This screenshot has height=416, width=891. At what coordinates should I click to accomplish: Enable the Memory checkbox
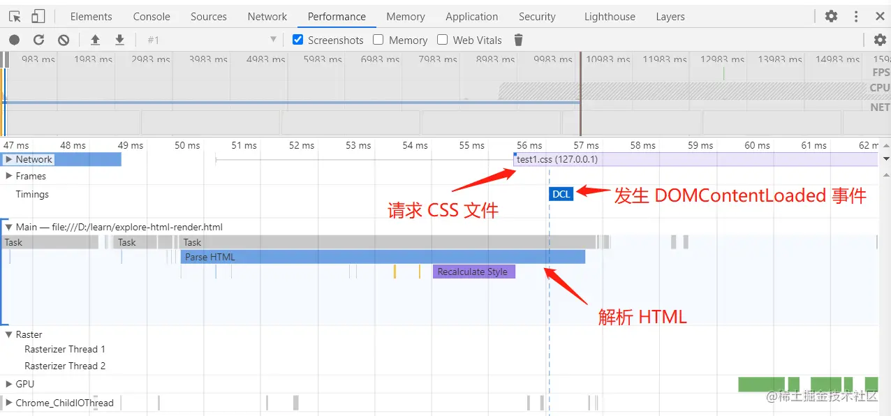coord(378,40)
